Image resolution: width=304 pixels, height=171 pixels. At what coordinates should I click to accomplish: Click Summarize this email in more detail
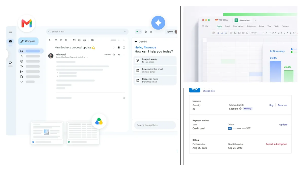155,70
